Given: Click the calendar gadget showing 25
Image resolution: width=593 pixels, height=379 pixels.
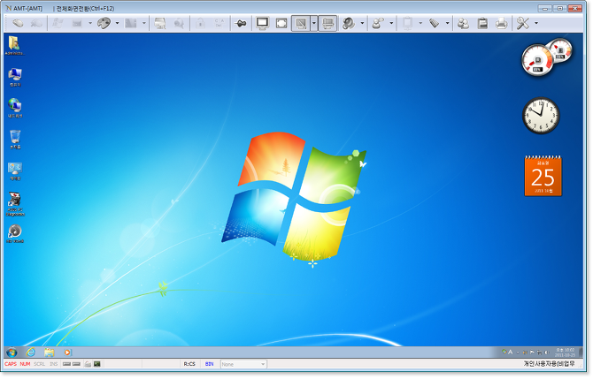Looking at the screenshot, I should pos(543,176).
